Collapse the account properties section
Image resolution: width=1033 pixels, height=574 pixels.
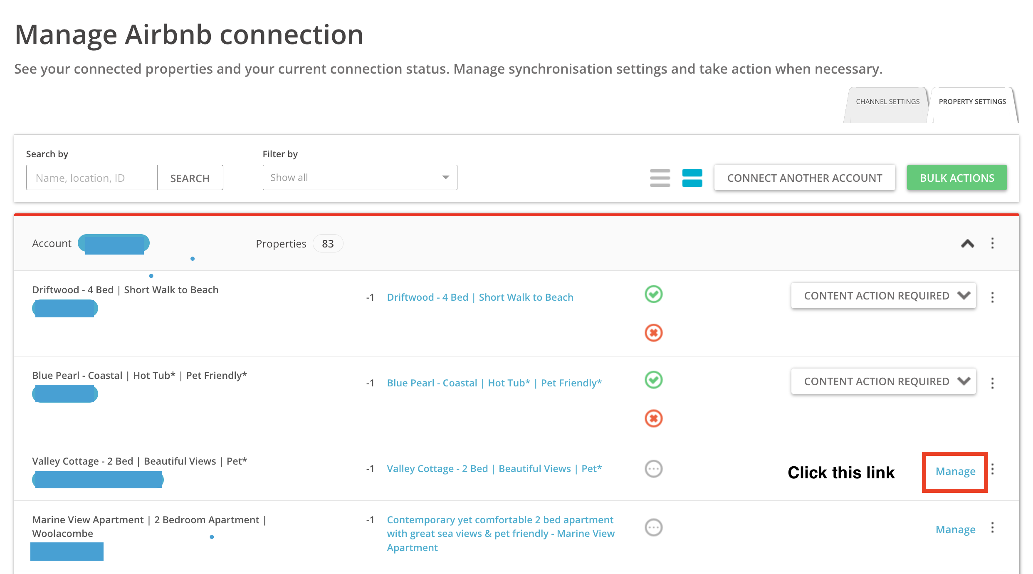967,244
